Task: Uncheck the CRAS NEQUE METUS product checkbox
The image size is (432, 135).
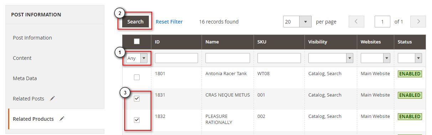Action: (x=137, y=99)
